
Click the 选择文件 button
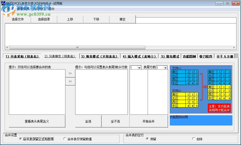tap(18, 19)
